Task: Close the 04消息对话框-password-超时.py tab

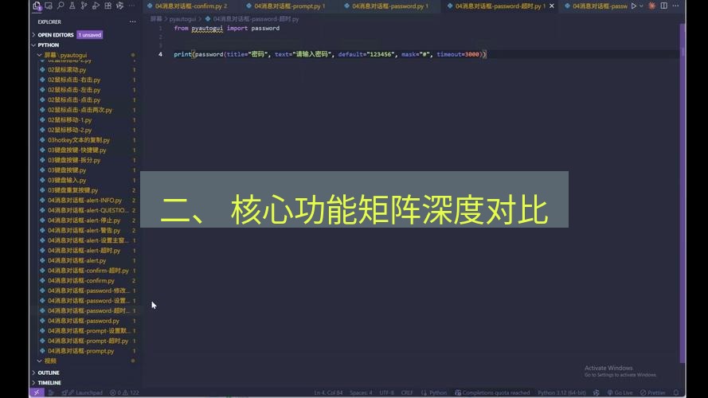Action: (551, 6)
